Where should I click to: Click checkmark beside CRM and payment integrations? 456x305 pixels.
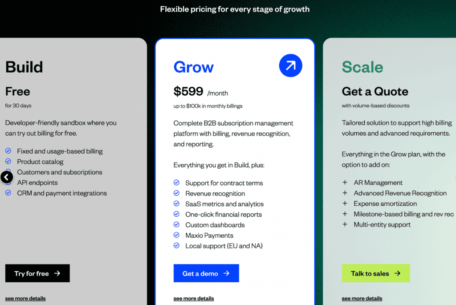[x=8, y=192]
